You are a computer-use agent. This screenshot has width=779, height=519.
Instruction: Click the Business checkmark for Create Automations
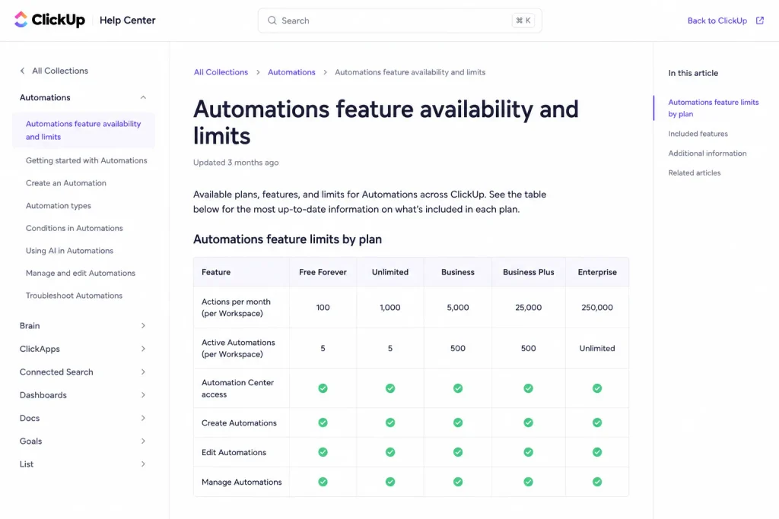(x=458, y=422)
